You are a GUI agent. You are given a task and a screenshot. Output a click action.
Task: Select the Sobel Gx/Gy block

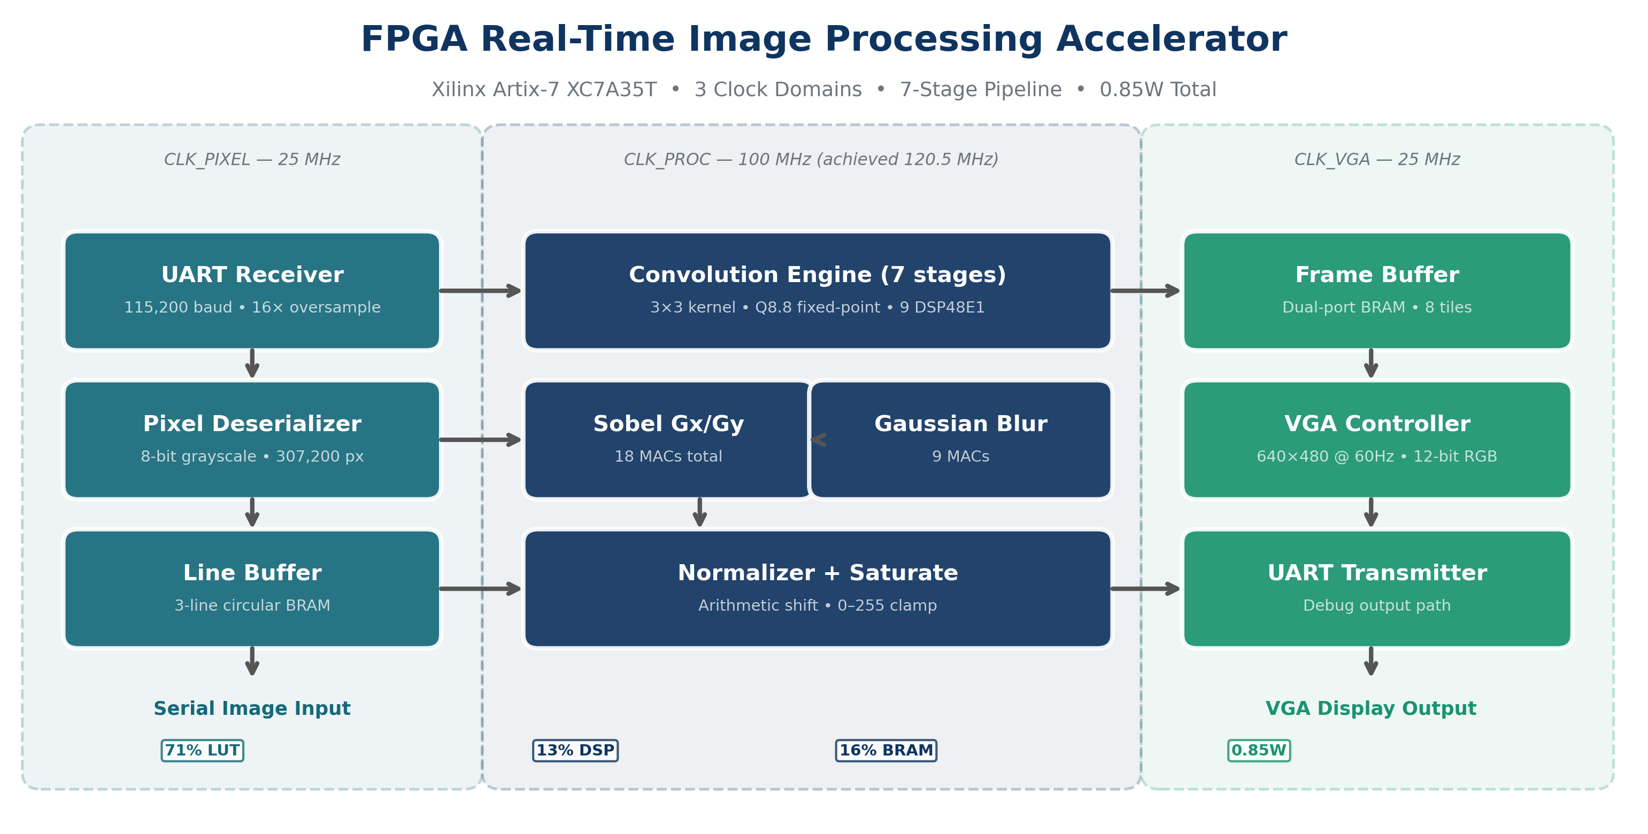668,440
